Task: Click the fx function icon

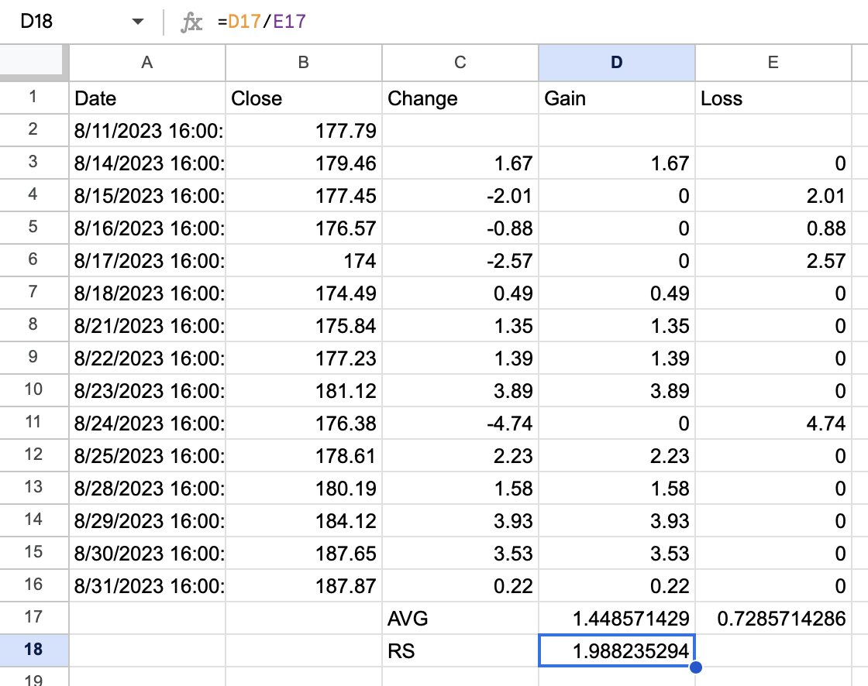Action: (x=191, y=22)
